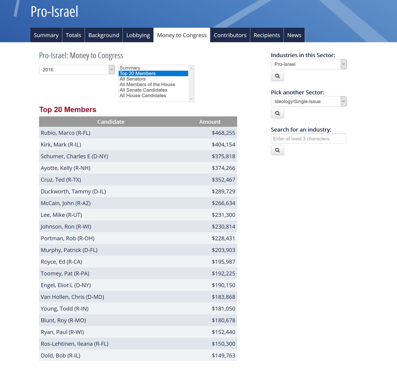
Task: Open the News tab
Action: pyautogui.click(x=294, y=35)
